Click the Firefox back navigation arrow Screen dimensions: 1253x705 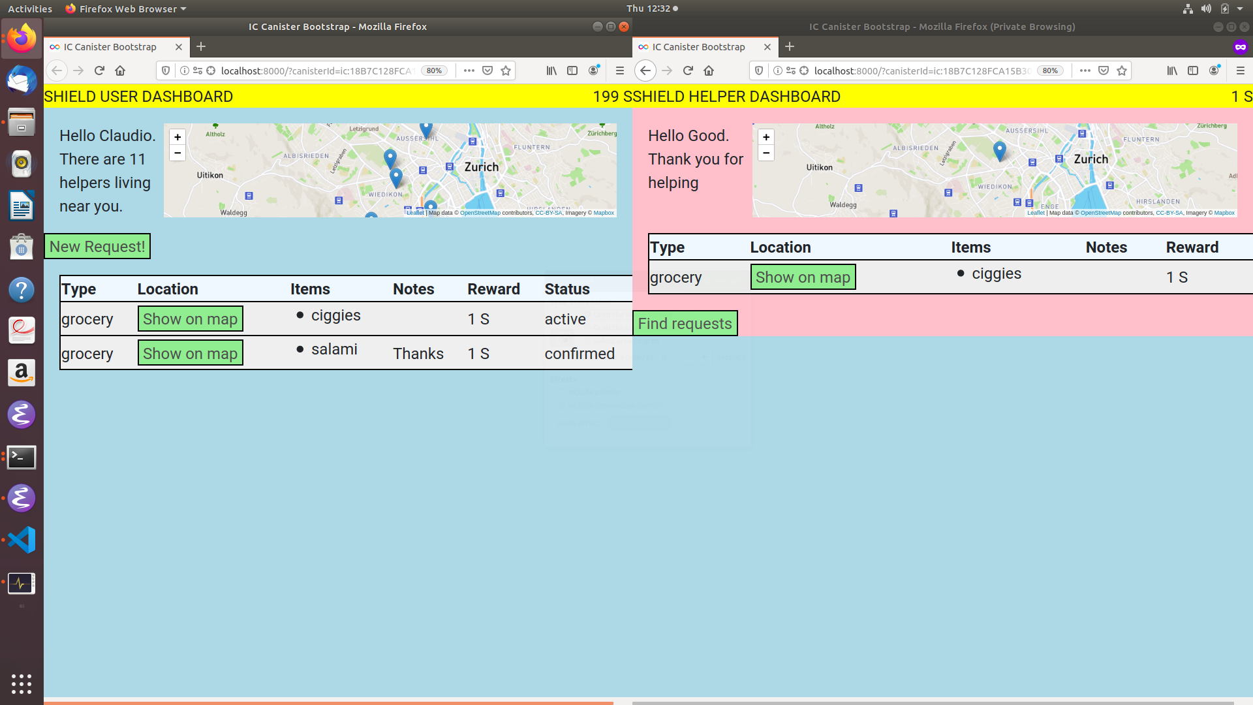coord(56,70)
